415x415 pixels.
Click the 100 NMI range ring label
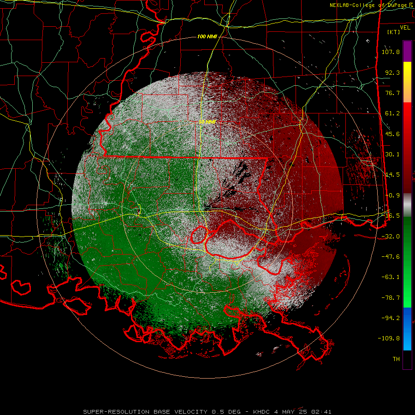click(207, 36)
